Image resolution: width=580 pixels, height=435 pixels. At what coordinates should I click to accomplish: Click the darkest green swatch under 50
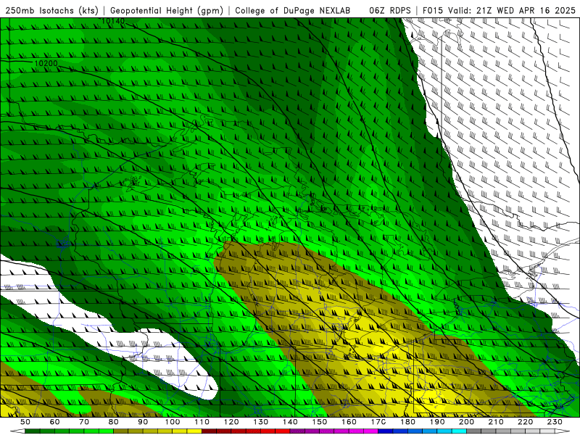pos(33,431)
